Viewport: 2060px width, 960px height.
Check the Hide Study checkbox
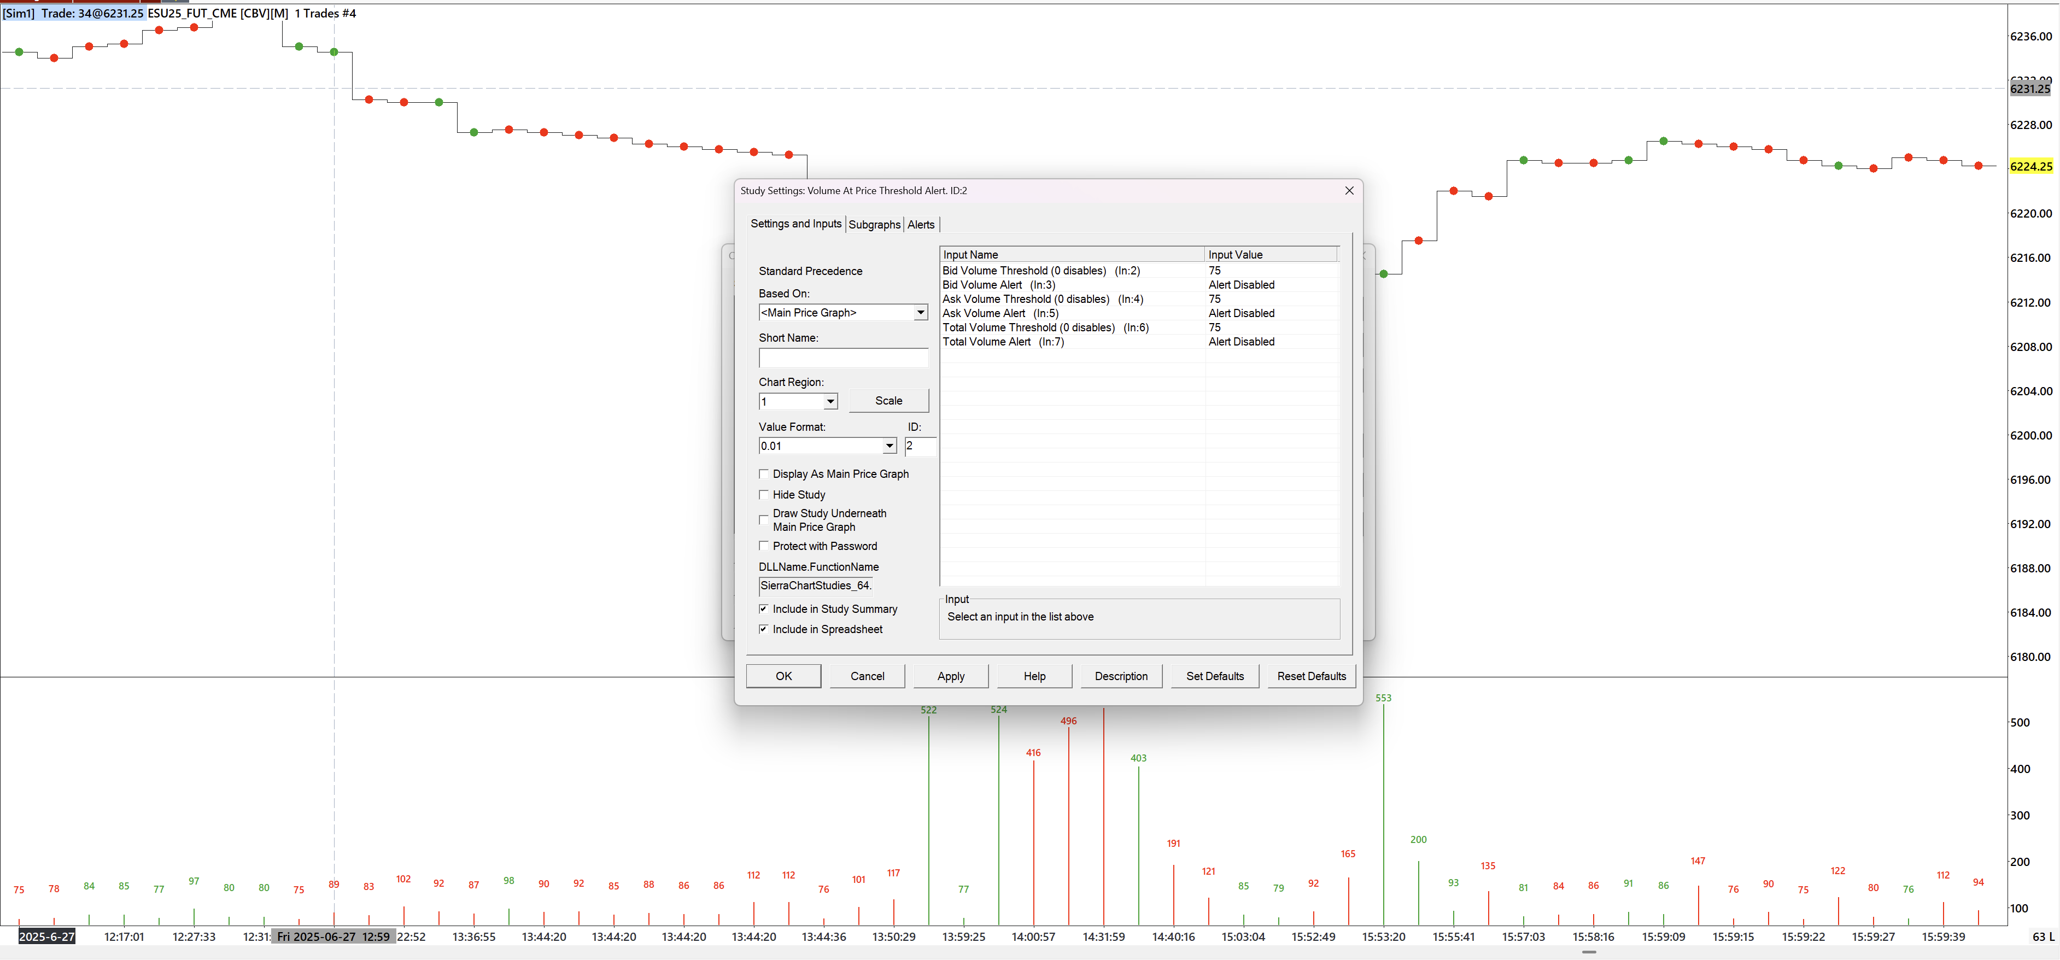(x=764, y=495)
